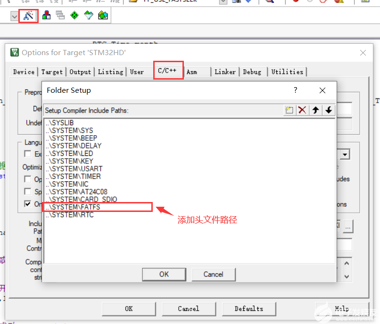Click the Pack Installer toolbar icon
Image resolution: width=380 pixels, height=324 pixels.
103,16
